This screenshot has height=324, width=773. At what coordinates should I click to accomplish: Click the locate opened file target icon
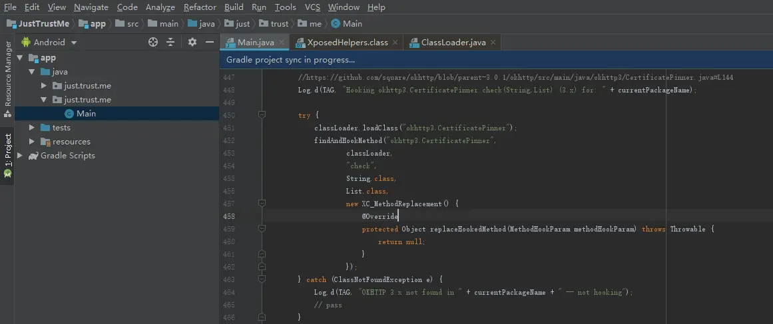(153, 43)
